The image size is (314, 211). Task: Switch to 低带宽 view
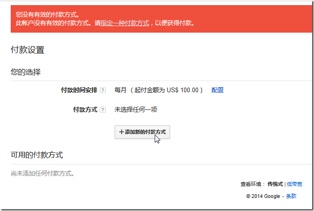click(294, 184)
